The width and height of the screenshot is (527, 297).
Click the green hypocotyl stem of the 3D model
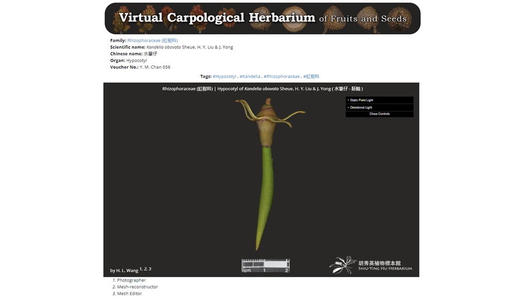coord(266,196)
